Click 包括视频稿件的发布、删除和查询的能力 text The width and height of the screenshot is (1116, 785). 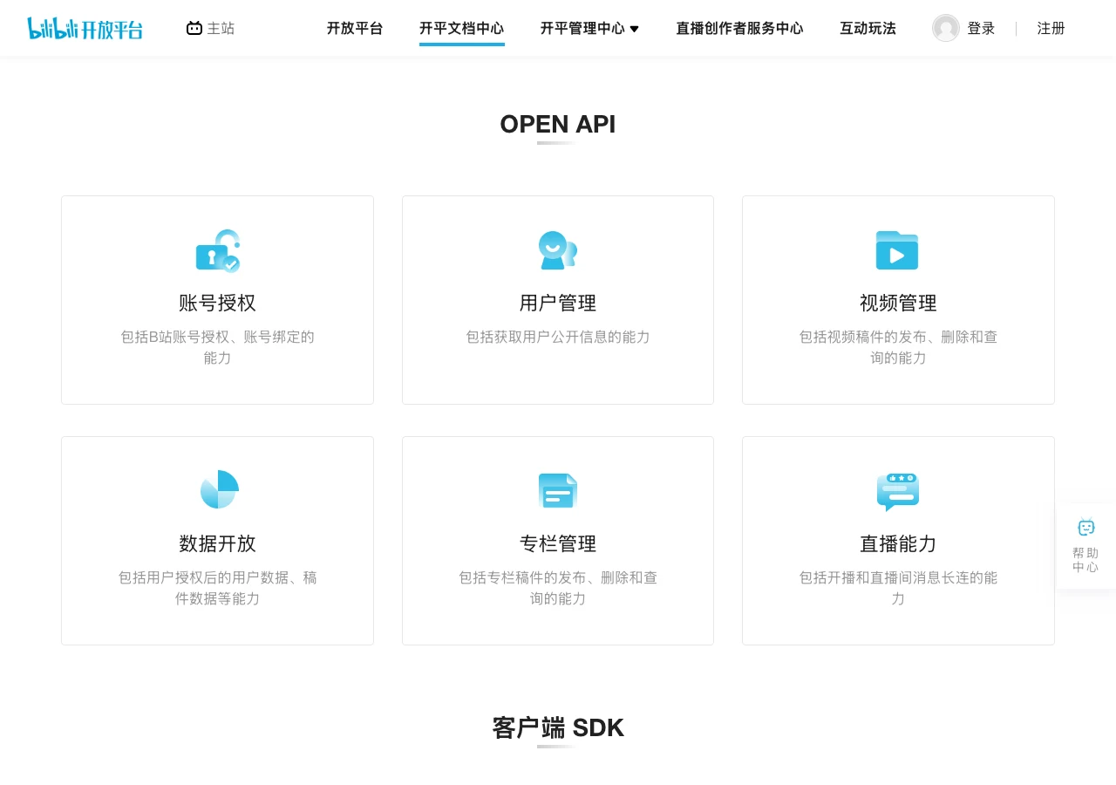point(898,347)
